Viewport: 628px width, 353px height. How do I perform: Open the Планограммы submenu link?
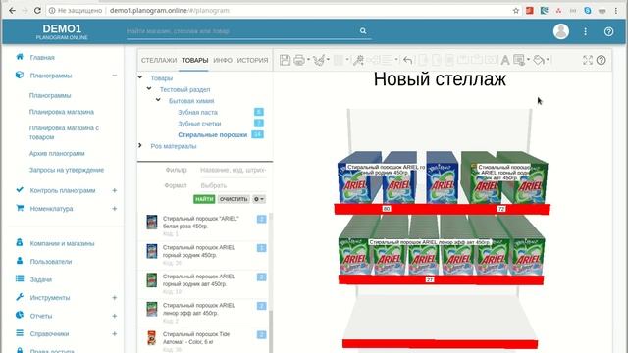point(50,96)
